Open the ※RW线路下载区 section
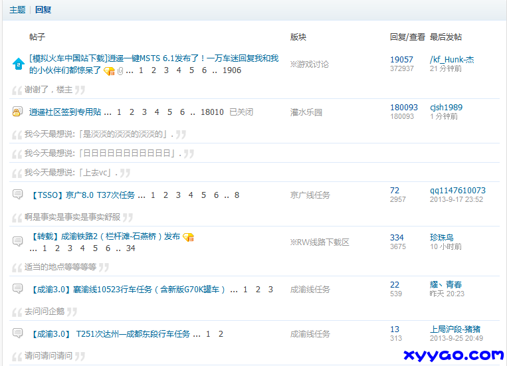The height and width of the screenshot is (366, 507). (x=320, y=242)
